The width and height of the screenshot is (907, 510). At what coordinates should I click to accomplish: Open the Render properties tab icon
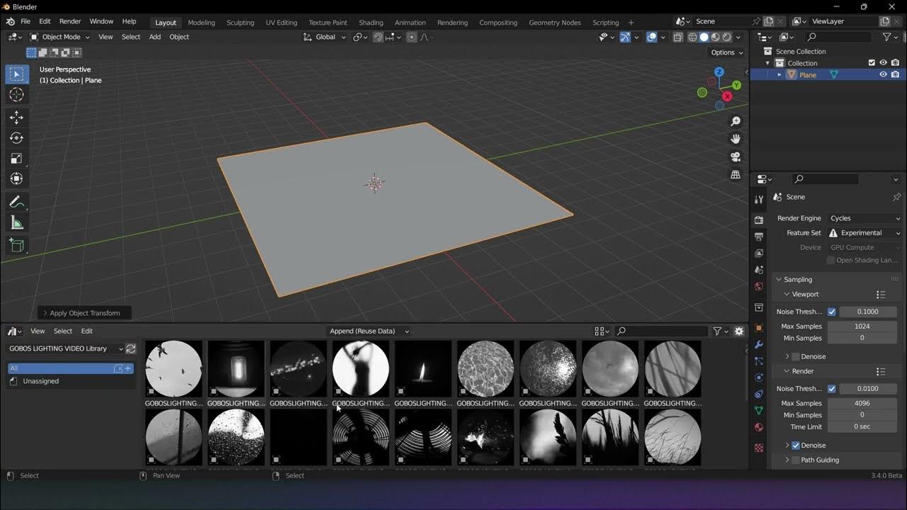(759, 220)
